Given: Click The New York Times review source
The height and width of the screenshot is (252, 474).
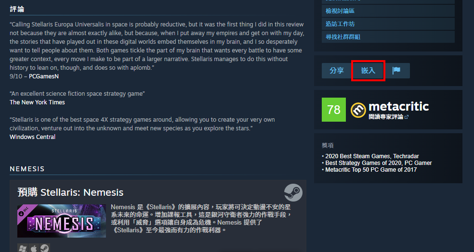Looking at the screenshot, I should click(37, 102).
